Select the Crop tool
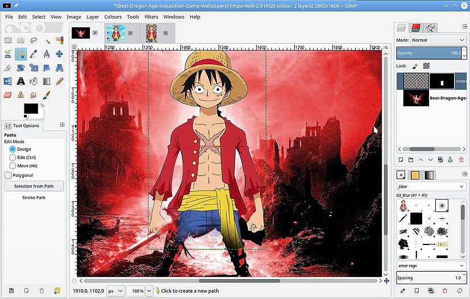 tap(8, 68)
